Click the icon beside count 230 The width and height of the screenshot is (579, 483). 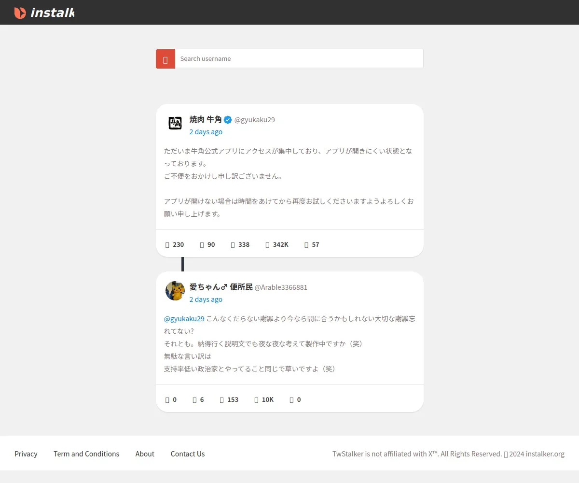[167, 245]
